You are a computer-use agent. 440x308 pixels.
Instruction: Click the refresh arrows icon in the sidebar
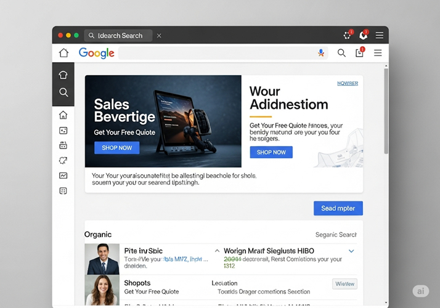point(63,160)
